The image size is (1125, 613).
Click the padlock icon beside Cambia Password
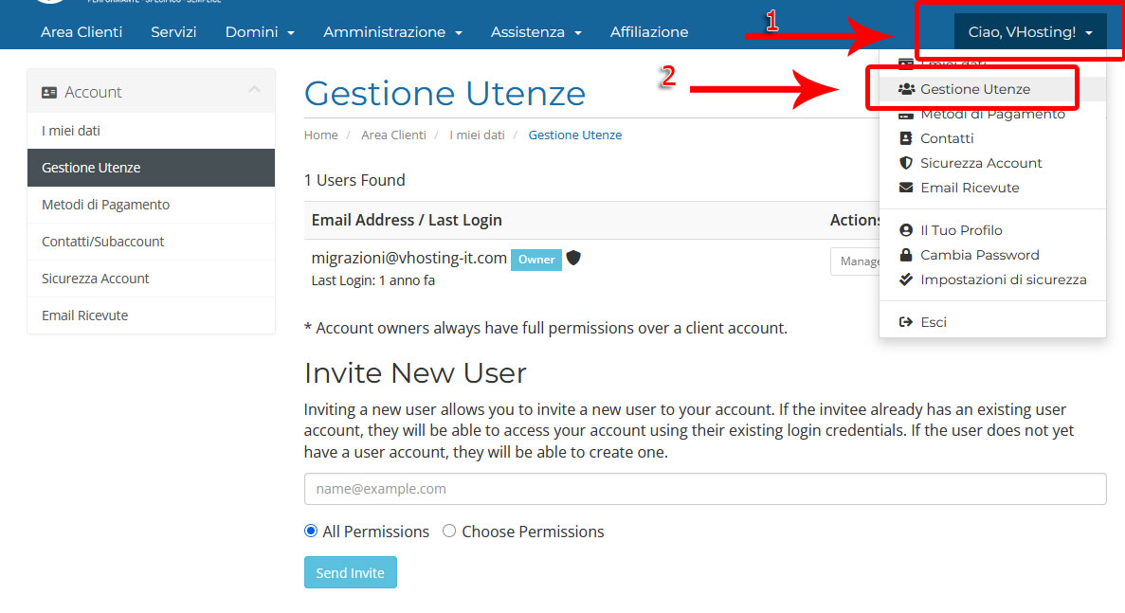906,255
